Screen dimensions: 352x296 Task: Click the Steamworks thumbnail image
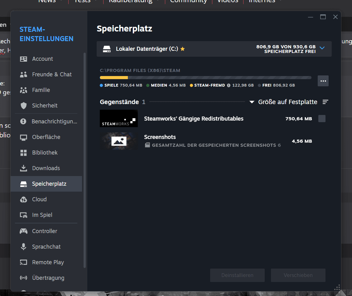click(119, 118)
